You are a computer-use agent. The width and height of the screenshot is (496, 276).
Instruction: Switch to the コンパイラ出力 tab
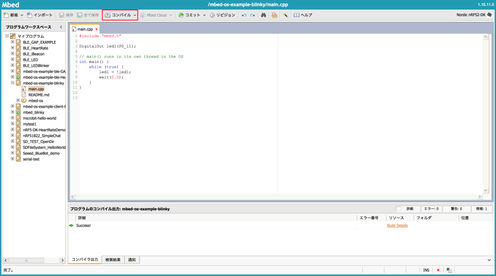click(85, 260)
